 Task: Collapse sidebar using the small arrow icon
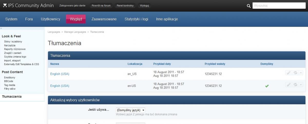1,28
